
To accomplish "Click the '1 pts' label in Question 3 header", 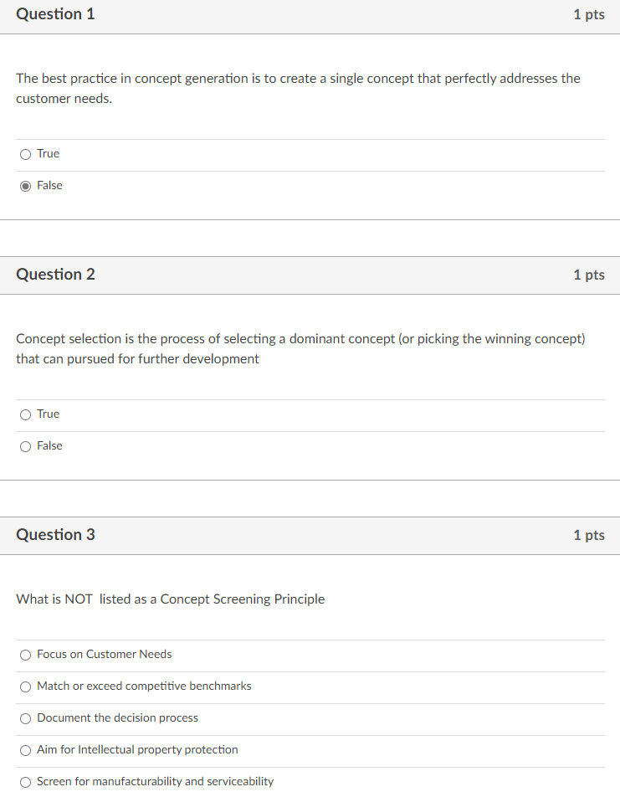I will pos(588,536).
